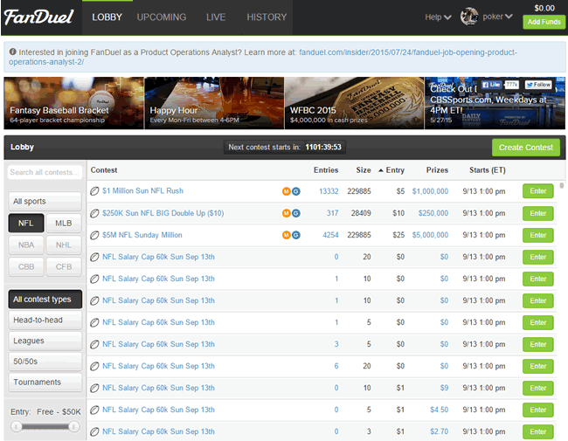Select the CBB sport filter

(26, 266)
